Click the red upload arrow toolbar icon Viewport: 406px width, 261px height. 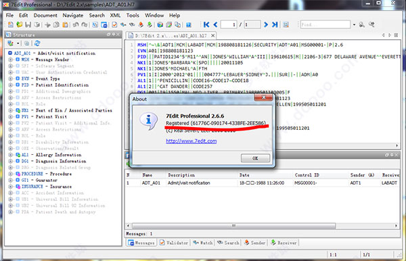pos(141,24)
